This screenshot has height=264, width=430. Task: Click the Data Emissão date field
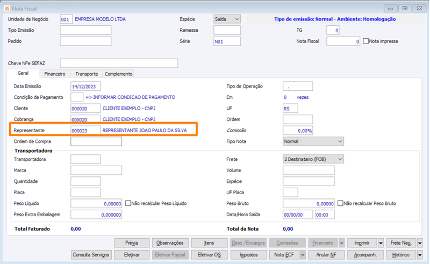coord(85,87)
